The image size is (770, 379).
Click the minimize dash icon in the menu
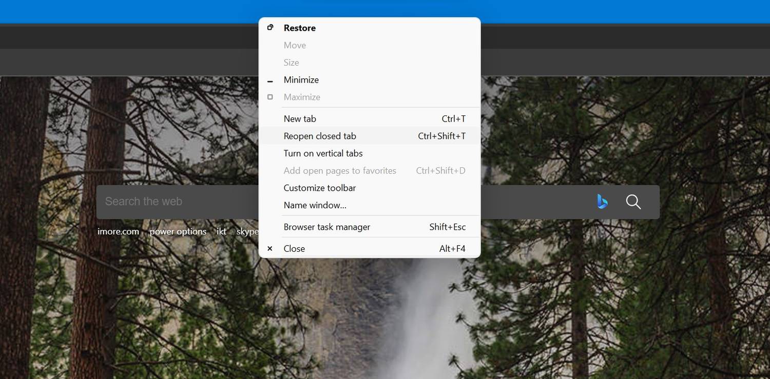tap(270, 80)
